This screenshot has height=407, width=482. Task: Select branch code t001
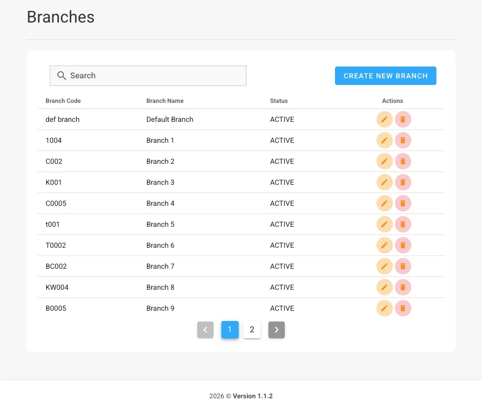(52, 224)
